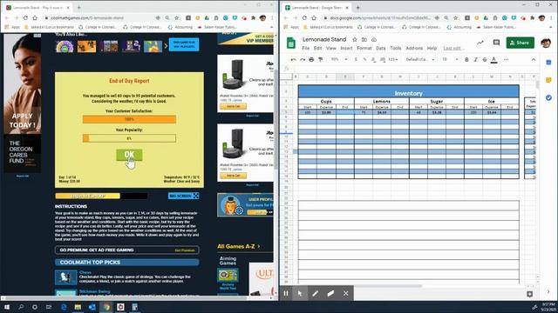This screenshot has width=558, height=313.
Task: Open the Insert menu in Google Sheets
Action: [346, 48]
